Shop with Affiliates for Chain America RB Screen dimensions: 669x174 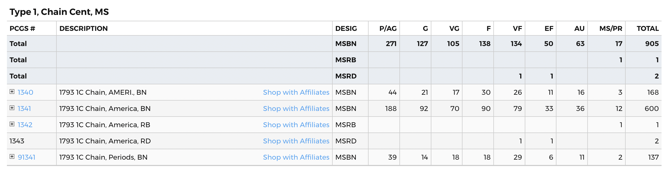click(x=296, y=125)
